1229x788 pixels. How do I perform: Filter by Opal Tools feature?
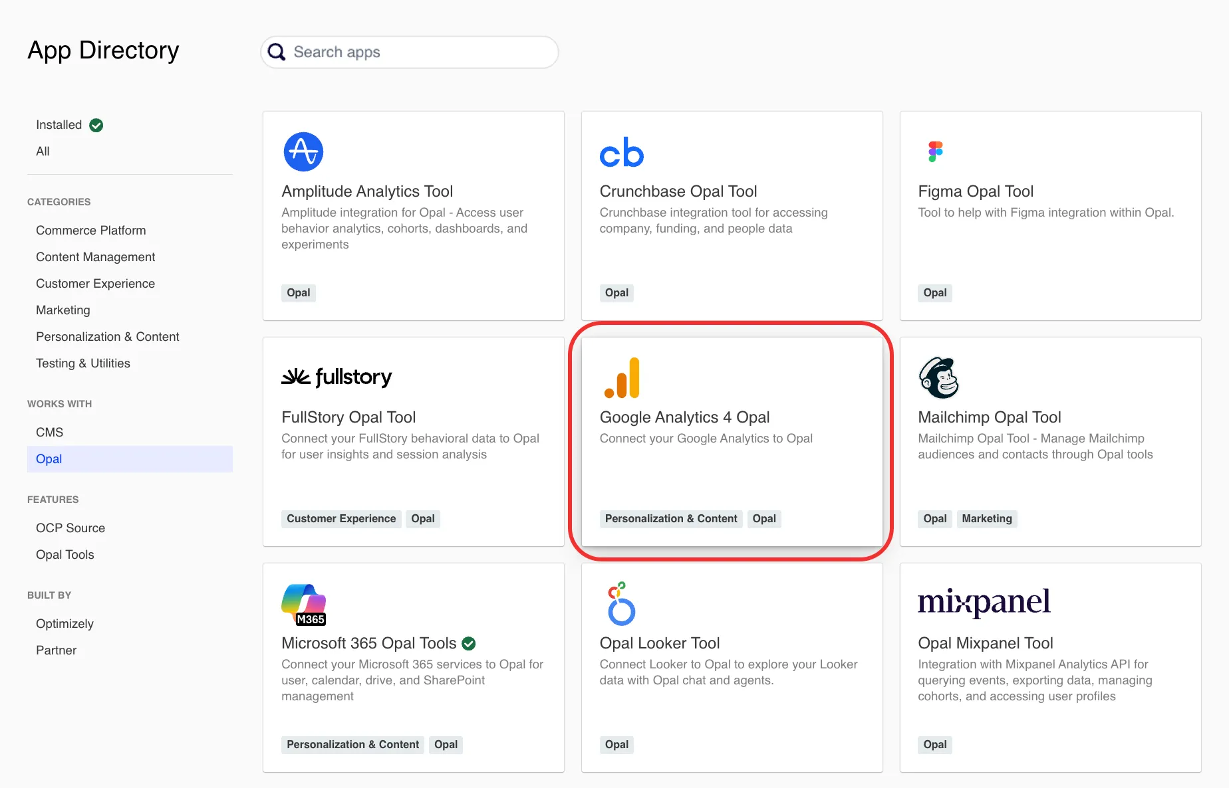tap(65, 555)
